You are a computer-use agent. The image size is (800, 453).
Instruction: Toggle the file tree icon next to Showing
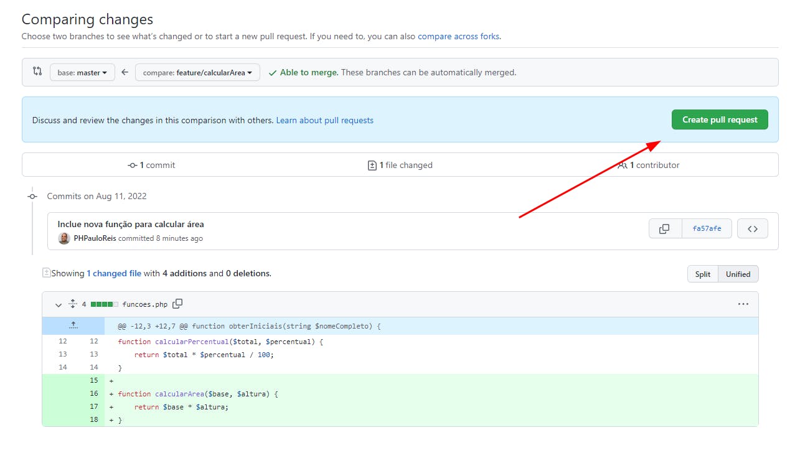click(x=46, y=273)
